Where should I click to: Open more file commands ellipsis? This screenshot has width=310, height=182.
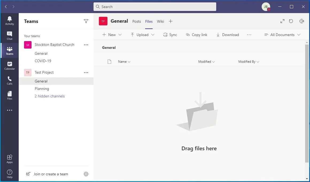tap(249, 35)
